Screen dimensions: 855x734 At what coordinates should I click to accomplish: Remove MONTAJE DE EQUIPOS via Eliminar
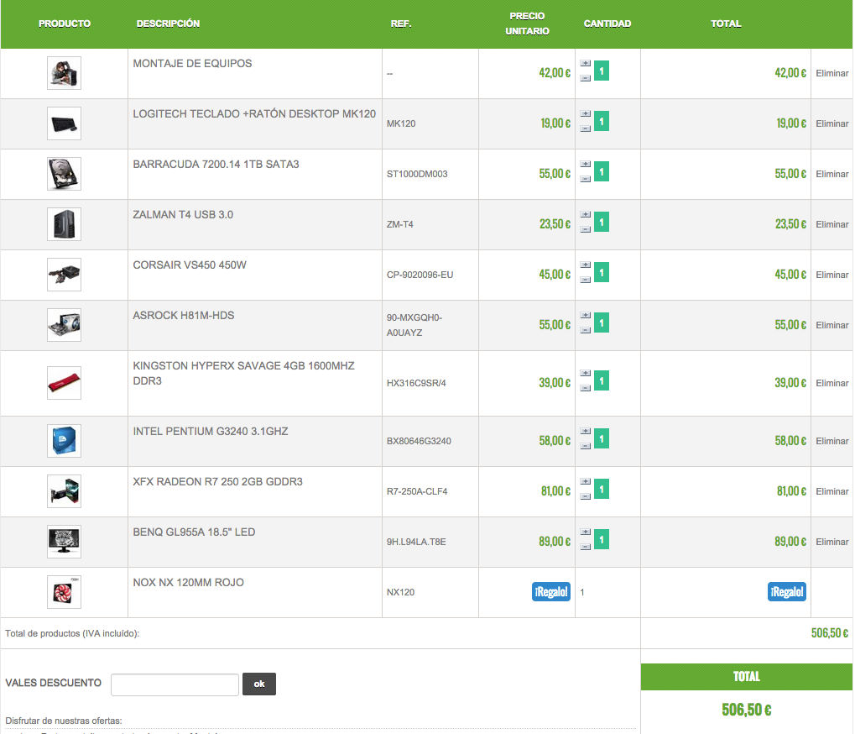(x=832, y=73)
